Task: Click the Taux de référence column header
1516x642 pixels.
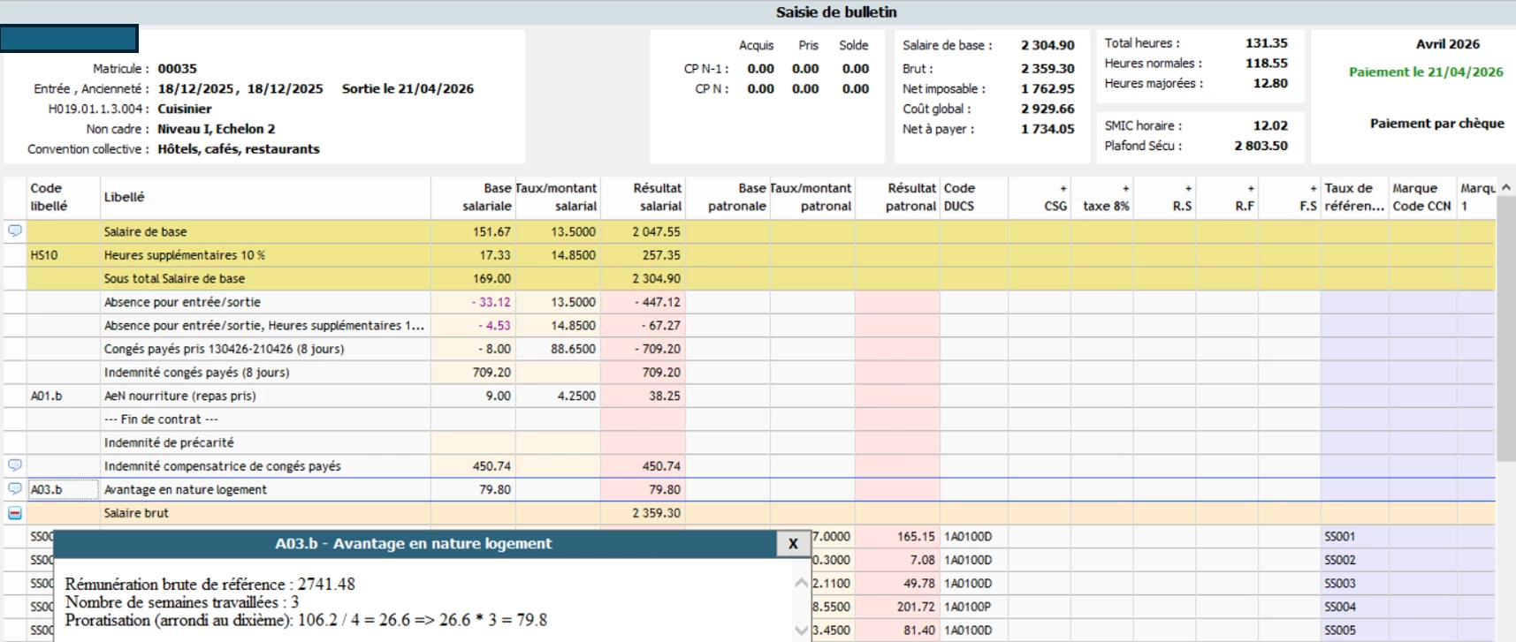Action: 1354,197
